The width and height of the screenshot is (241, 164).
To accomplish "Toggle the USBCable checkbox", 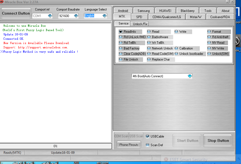I will click(147, 136).
